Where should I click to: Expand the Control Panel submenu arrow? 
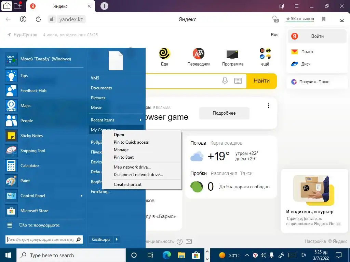click(x=81, y=195)
